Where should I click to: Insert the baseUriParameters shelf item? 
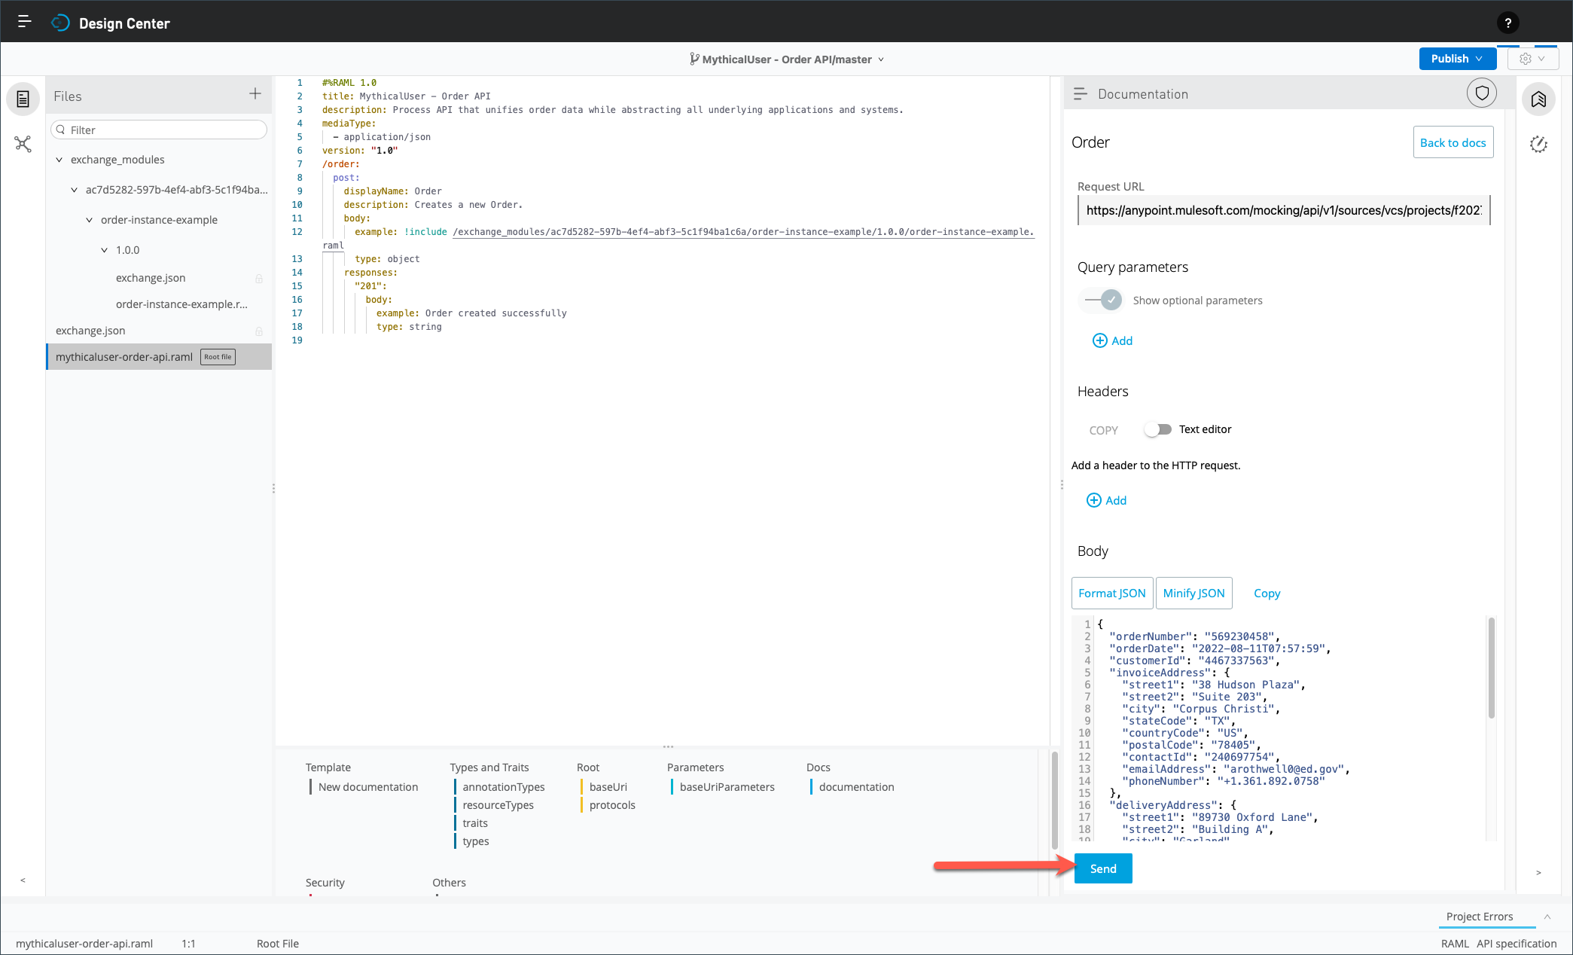pos(727,786)
